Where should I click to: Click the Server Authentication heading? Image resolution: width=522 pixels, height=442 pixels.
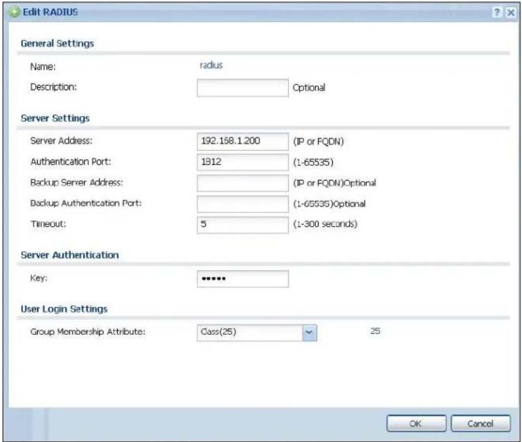click(69, 255)
